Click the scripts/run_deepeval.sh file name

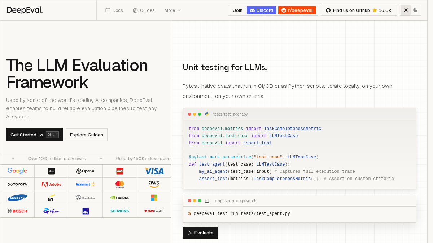pos(235,201)
